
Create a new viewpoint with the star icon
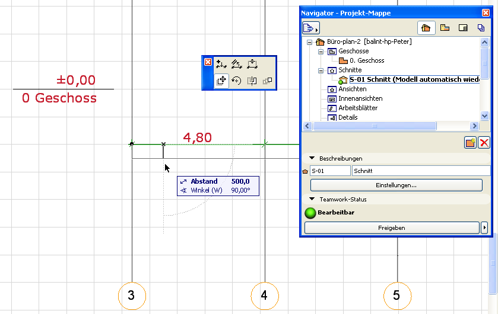(470, 143)
